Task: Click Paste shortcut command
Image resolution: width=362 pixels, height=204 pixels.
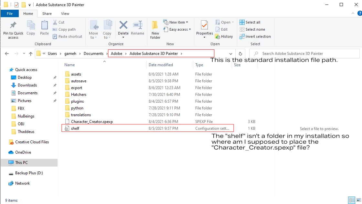Action: [68, 36]
